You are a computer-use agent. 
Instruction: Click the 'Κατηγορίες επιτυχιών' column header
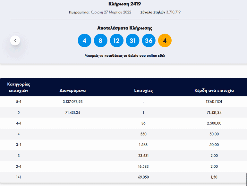(x=19, y=87)
